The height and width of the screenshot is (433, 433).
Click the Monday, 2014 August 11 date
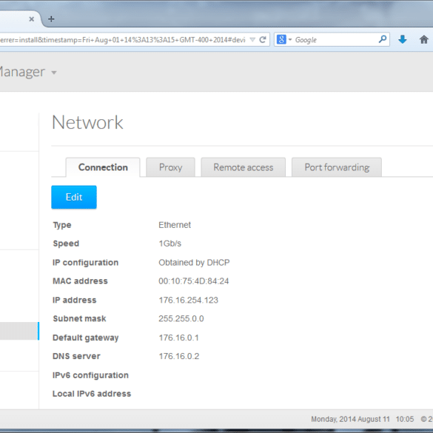(x=350, y=419)
